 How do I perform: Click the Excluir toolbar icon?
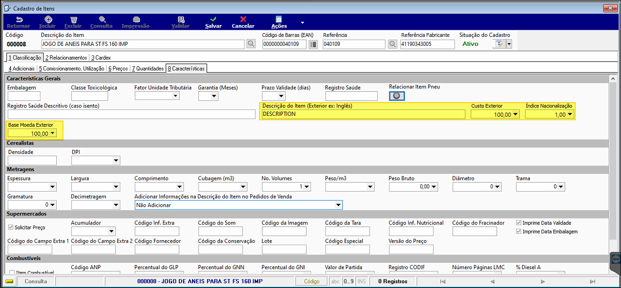(73, 22)
